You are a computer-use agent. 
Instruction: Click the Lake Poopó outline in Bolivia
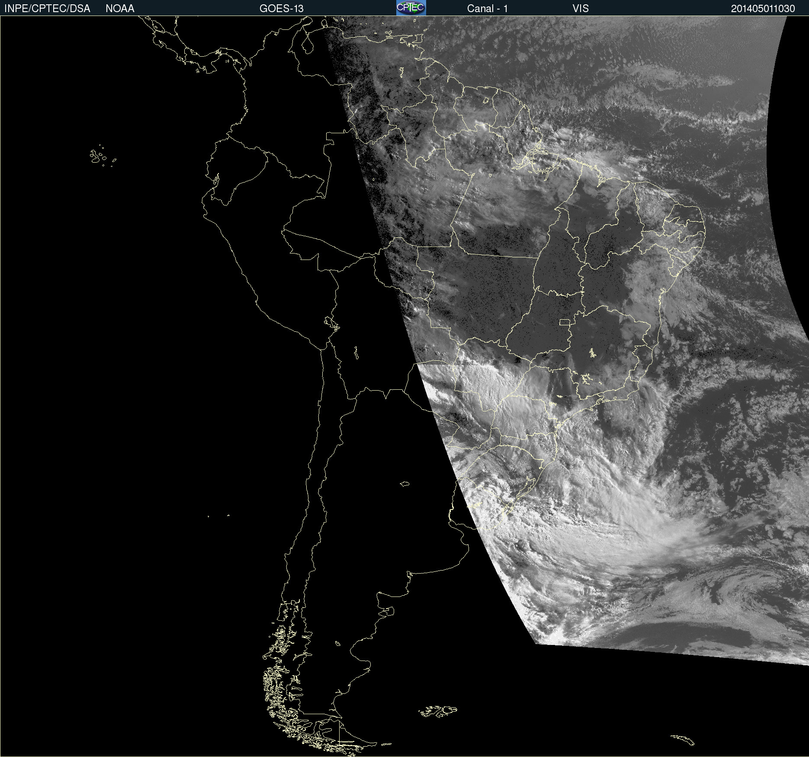click(356, 353)
